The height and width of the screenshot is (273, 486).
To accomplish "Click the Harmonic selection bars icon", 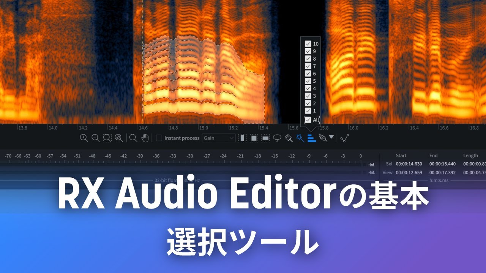I will point(311,138).
